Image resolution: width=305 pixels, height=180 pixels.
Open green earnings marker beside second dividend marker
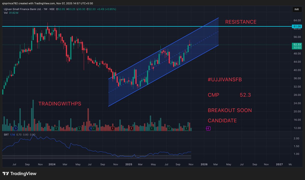click(x=94, y=128)
